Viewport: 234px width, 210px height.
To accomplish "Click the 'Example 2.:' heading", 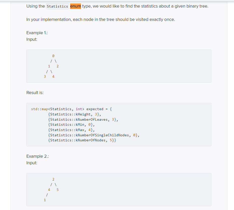I will tap(37, 156).
